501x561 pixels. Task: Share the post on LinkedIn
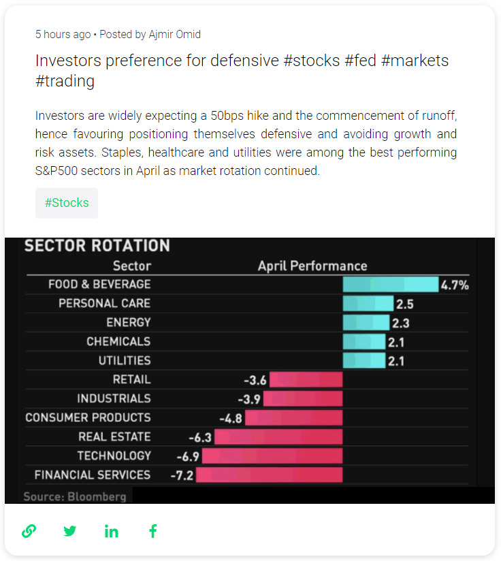point(111,531)
